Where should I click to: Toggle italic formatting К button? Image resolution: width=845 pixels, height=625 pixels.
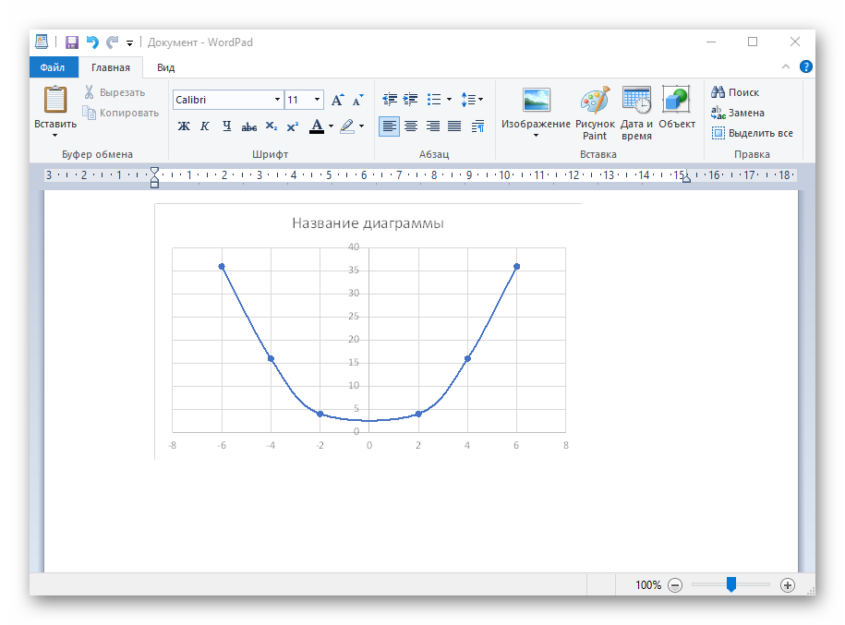205,126
